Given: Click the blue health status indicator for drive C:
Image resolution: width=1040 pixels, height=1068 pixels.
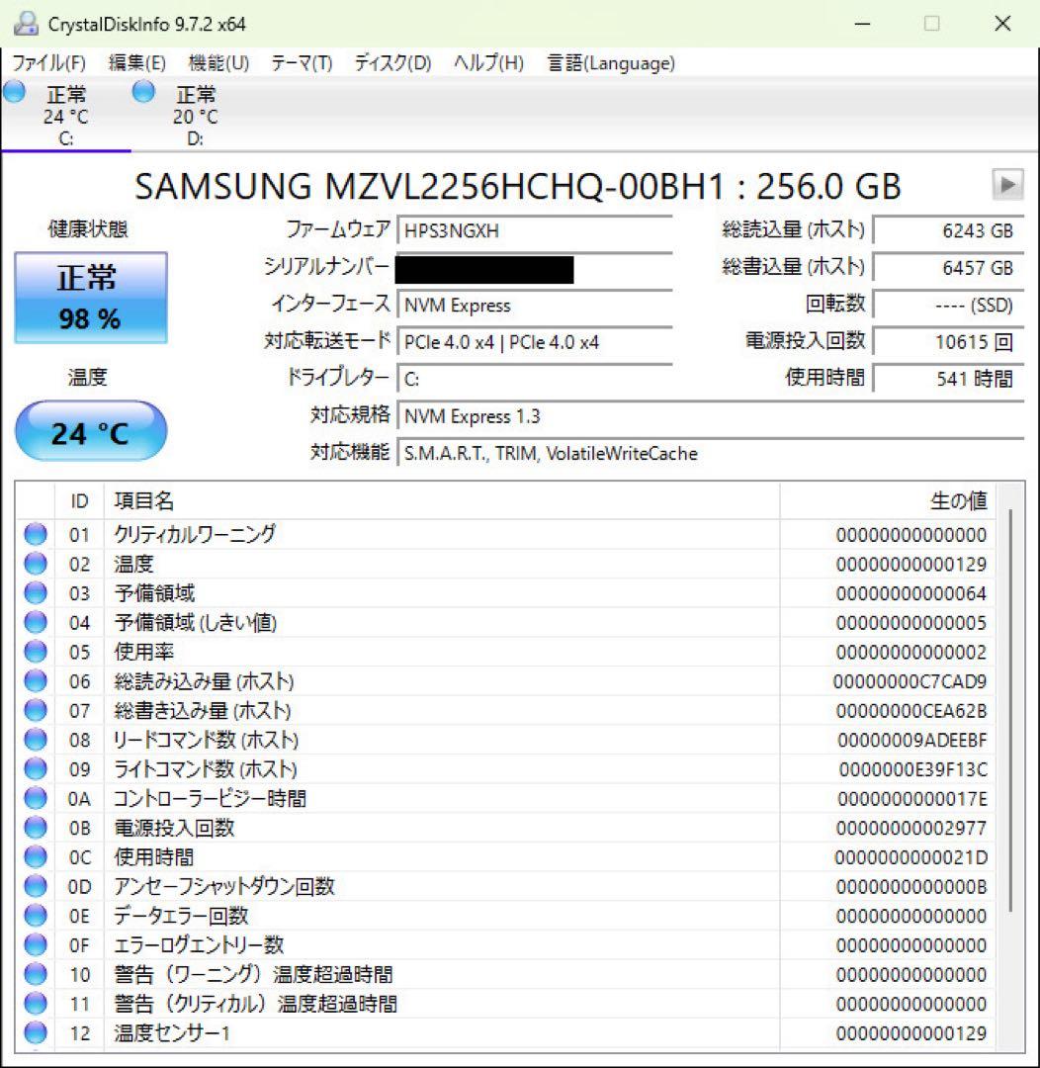Looking at the screenshot, I should [x=13, y=91].
